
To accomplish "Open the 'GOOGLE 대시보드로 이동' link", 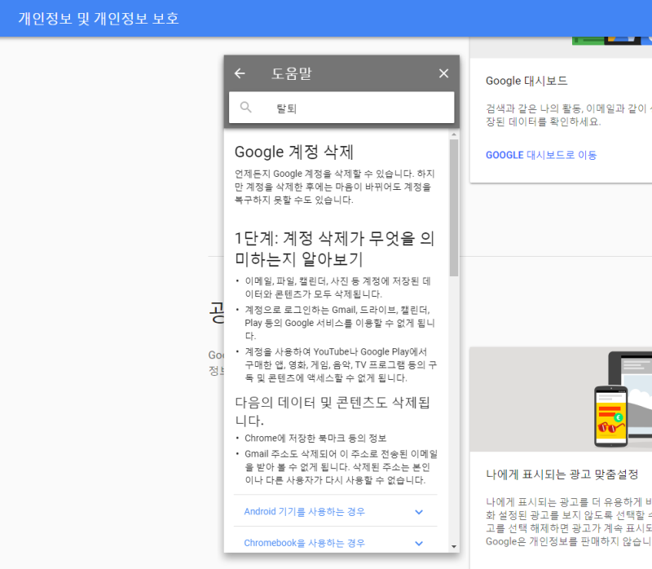I will [541, 155].
